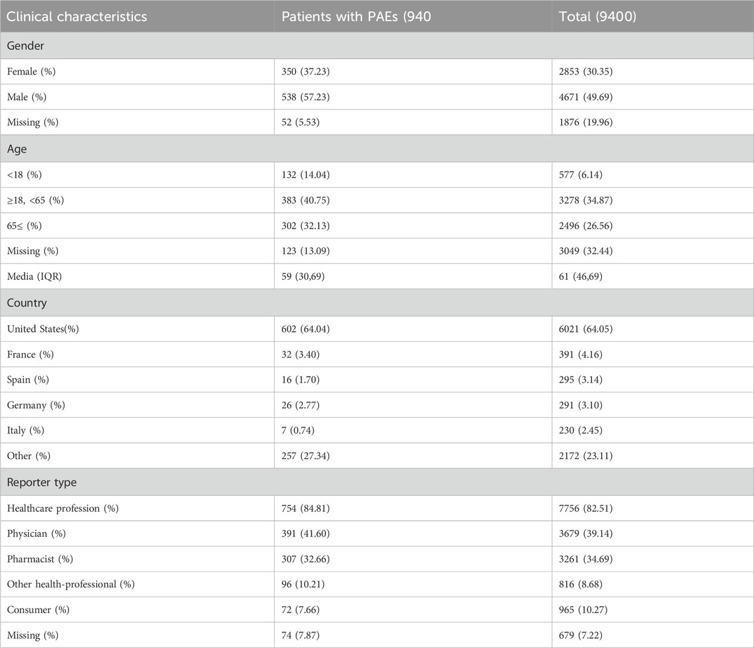The width and height of the screenshot is (754, 648).
Task: Click the value '96 (10.21)'
Action: pos(303,585)
